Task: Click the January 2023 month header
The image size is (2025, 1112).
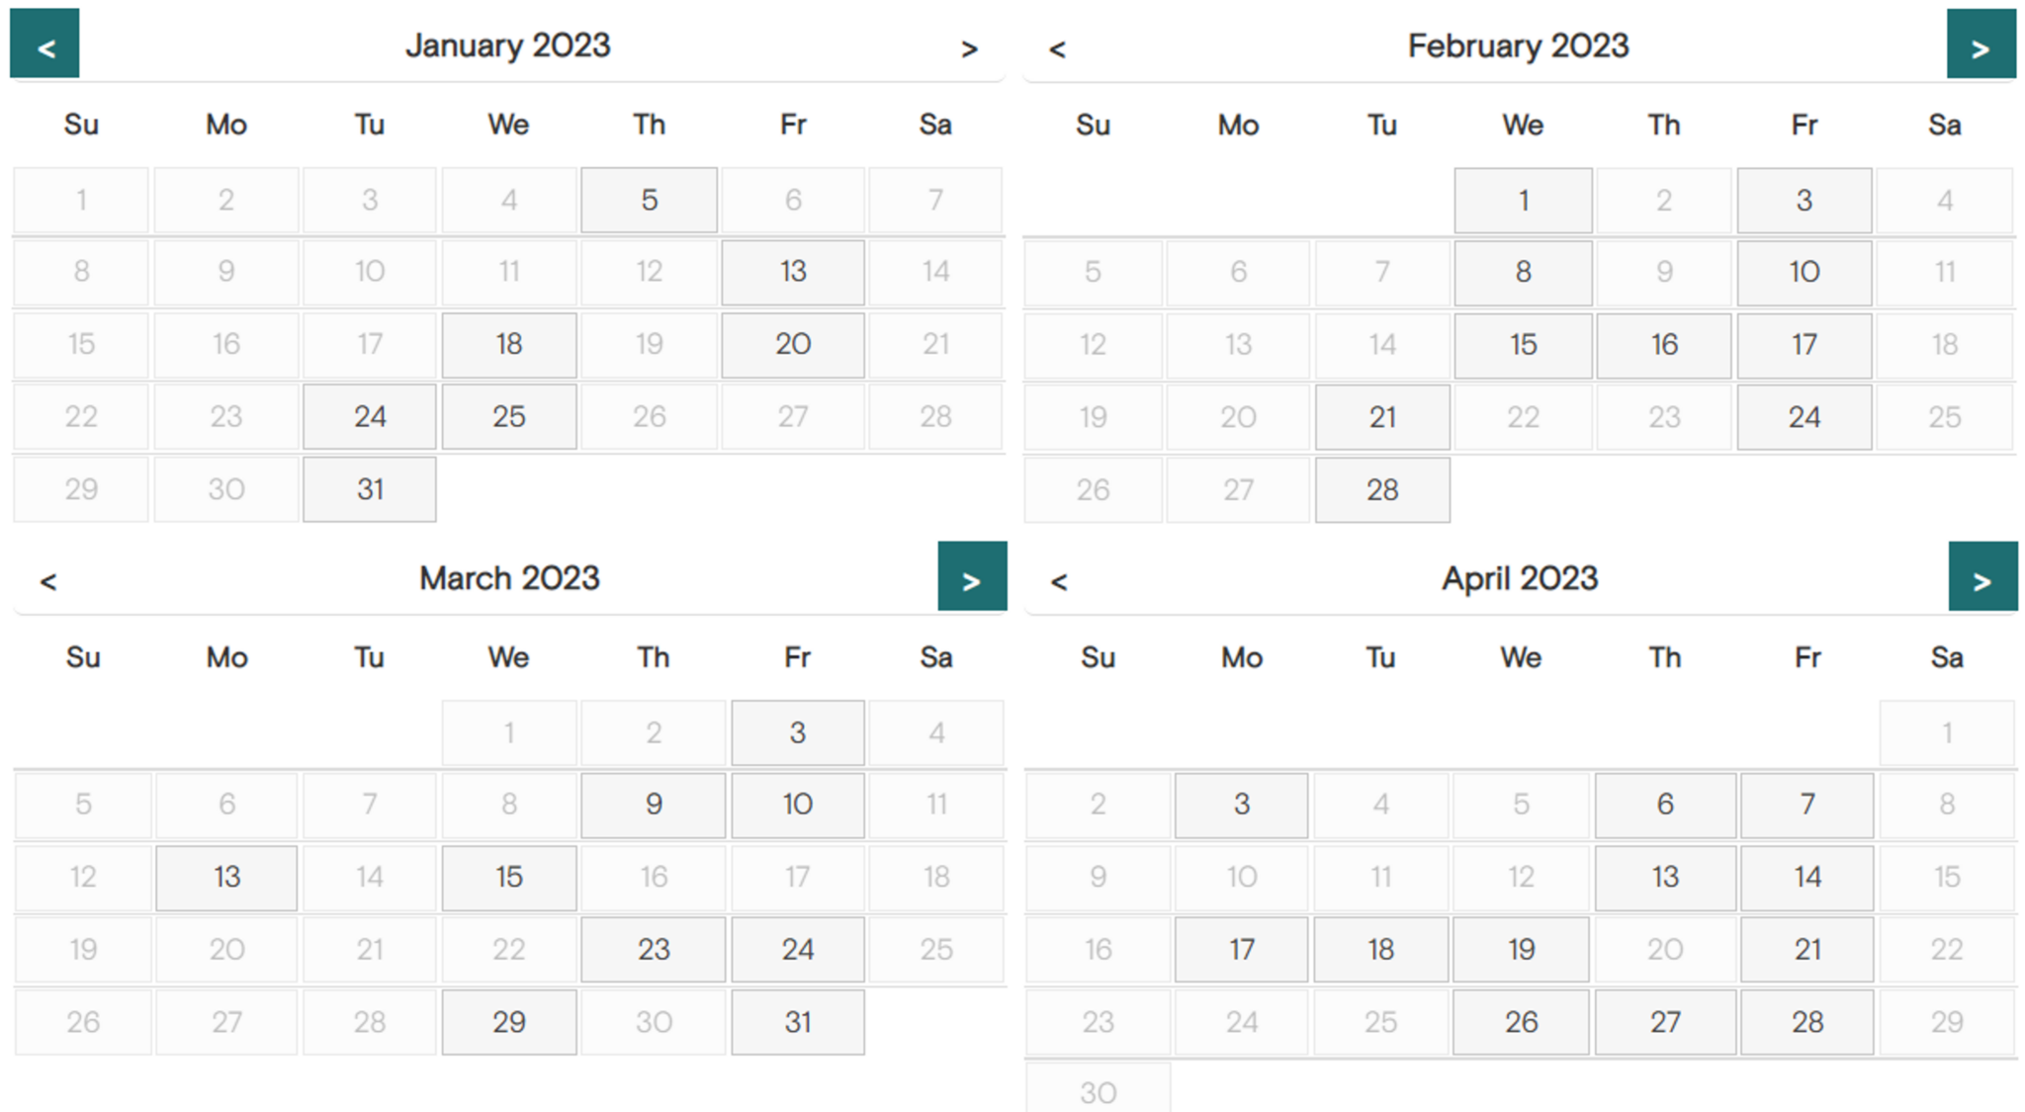Action: (x=507, y=44)
